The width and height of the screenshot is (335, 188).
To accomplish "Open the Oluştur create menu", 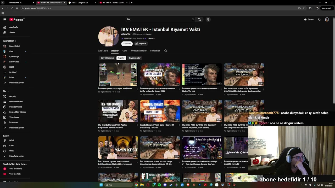I will [x=309, y=19].
